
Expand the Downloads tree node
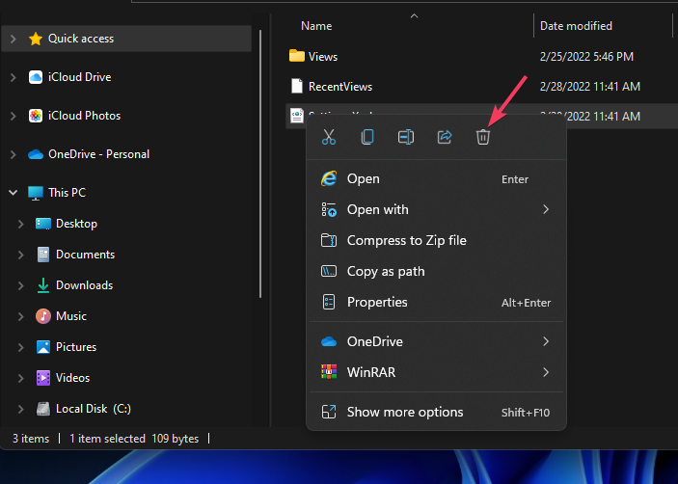(x=21, y=285)
